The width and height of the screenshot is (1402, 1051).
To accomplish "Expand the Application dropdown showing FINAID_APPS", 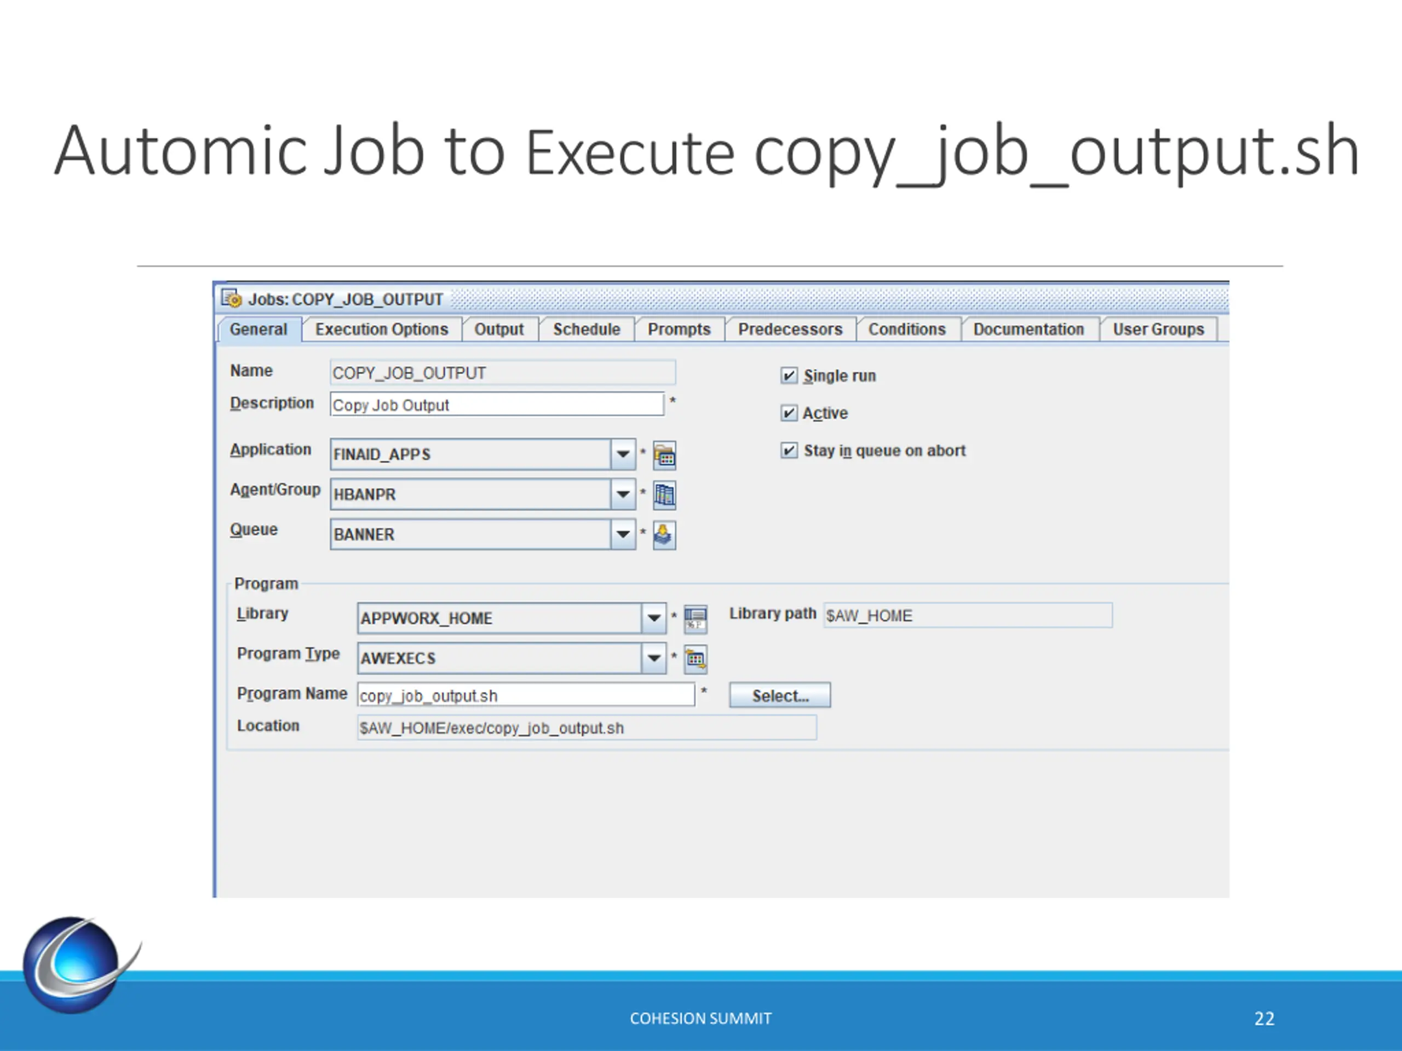I will click(x=623, y=454).
